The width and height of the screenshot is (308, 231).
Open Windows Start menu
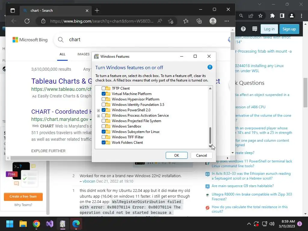[x=10, y=224]
